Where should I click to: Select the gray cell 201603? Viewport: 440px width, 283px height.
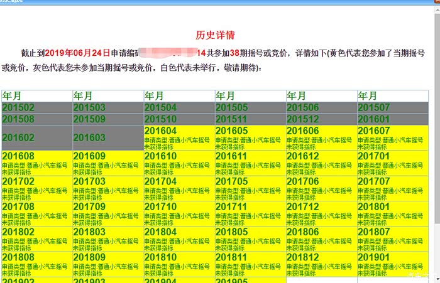pos(108,138)
